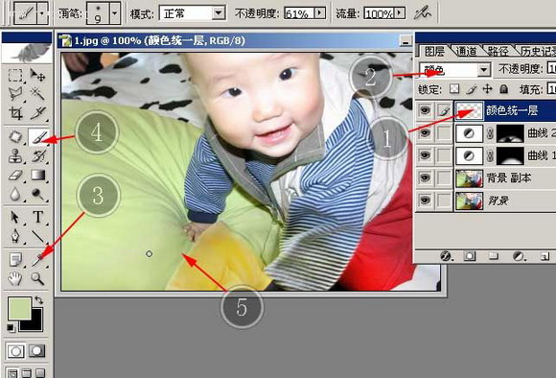Open the green foreground color swatch

pos(19,309)
